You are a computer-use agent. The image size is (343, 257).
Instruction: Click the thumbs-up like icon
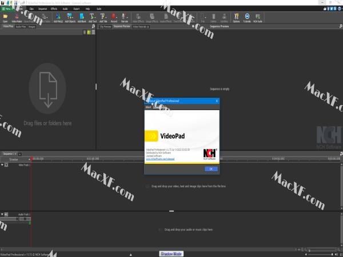[325, 9]
